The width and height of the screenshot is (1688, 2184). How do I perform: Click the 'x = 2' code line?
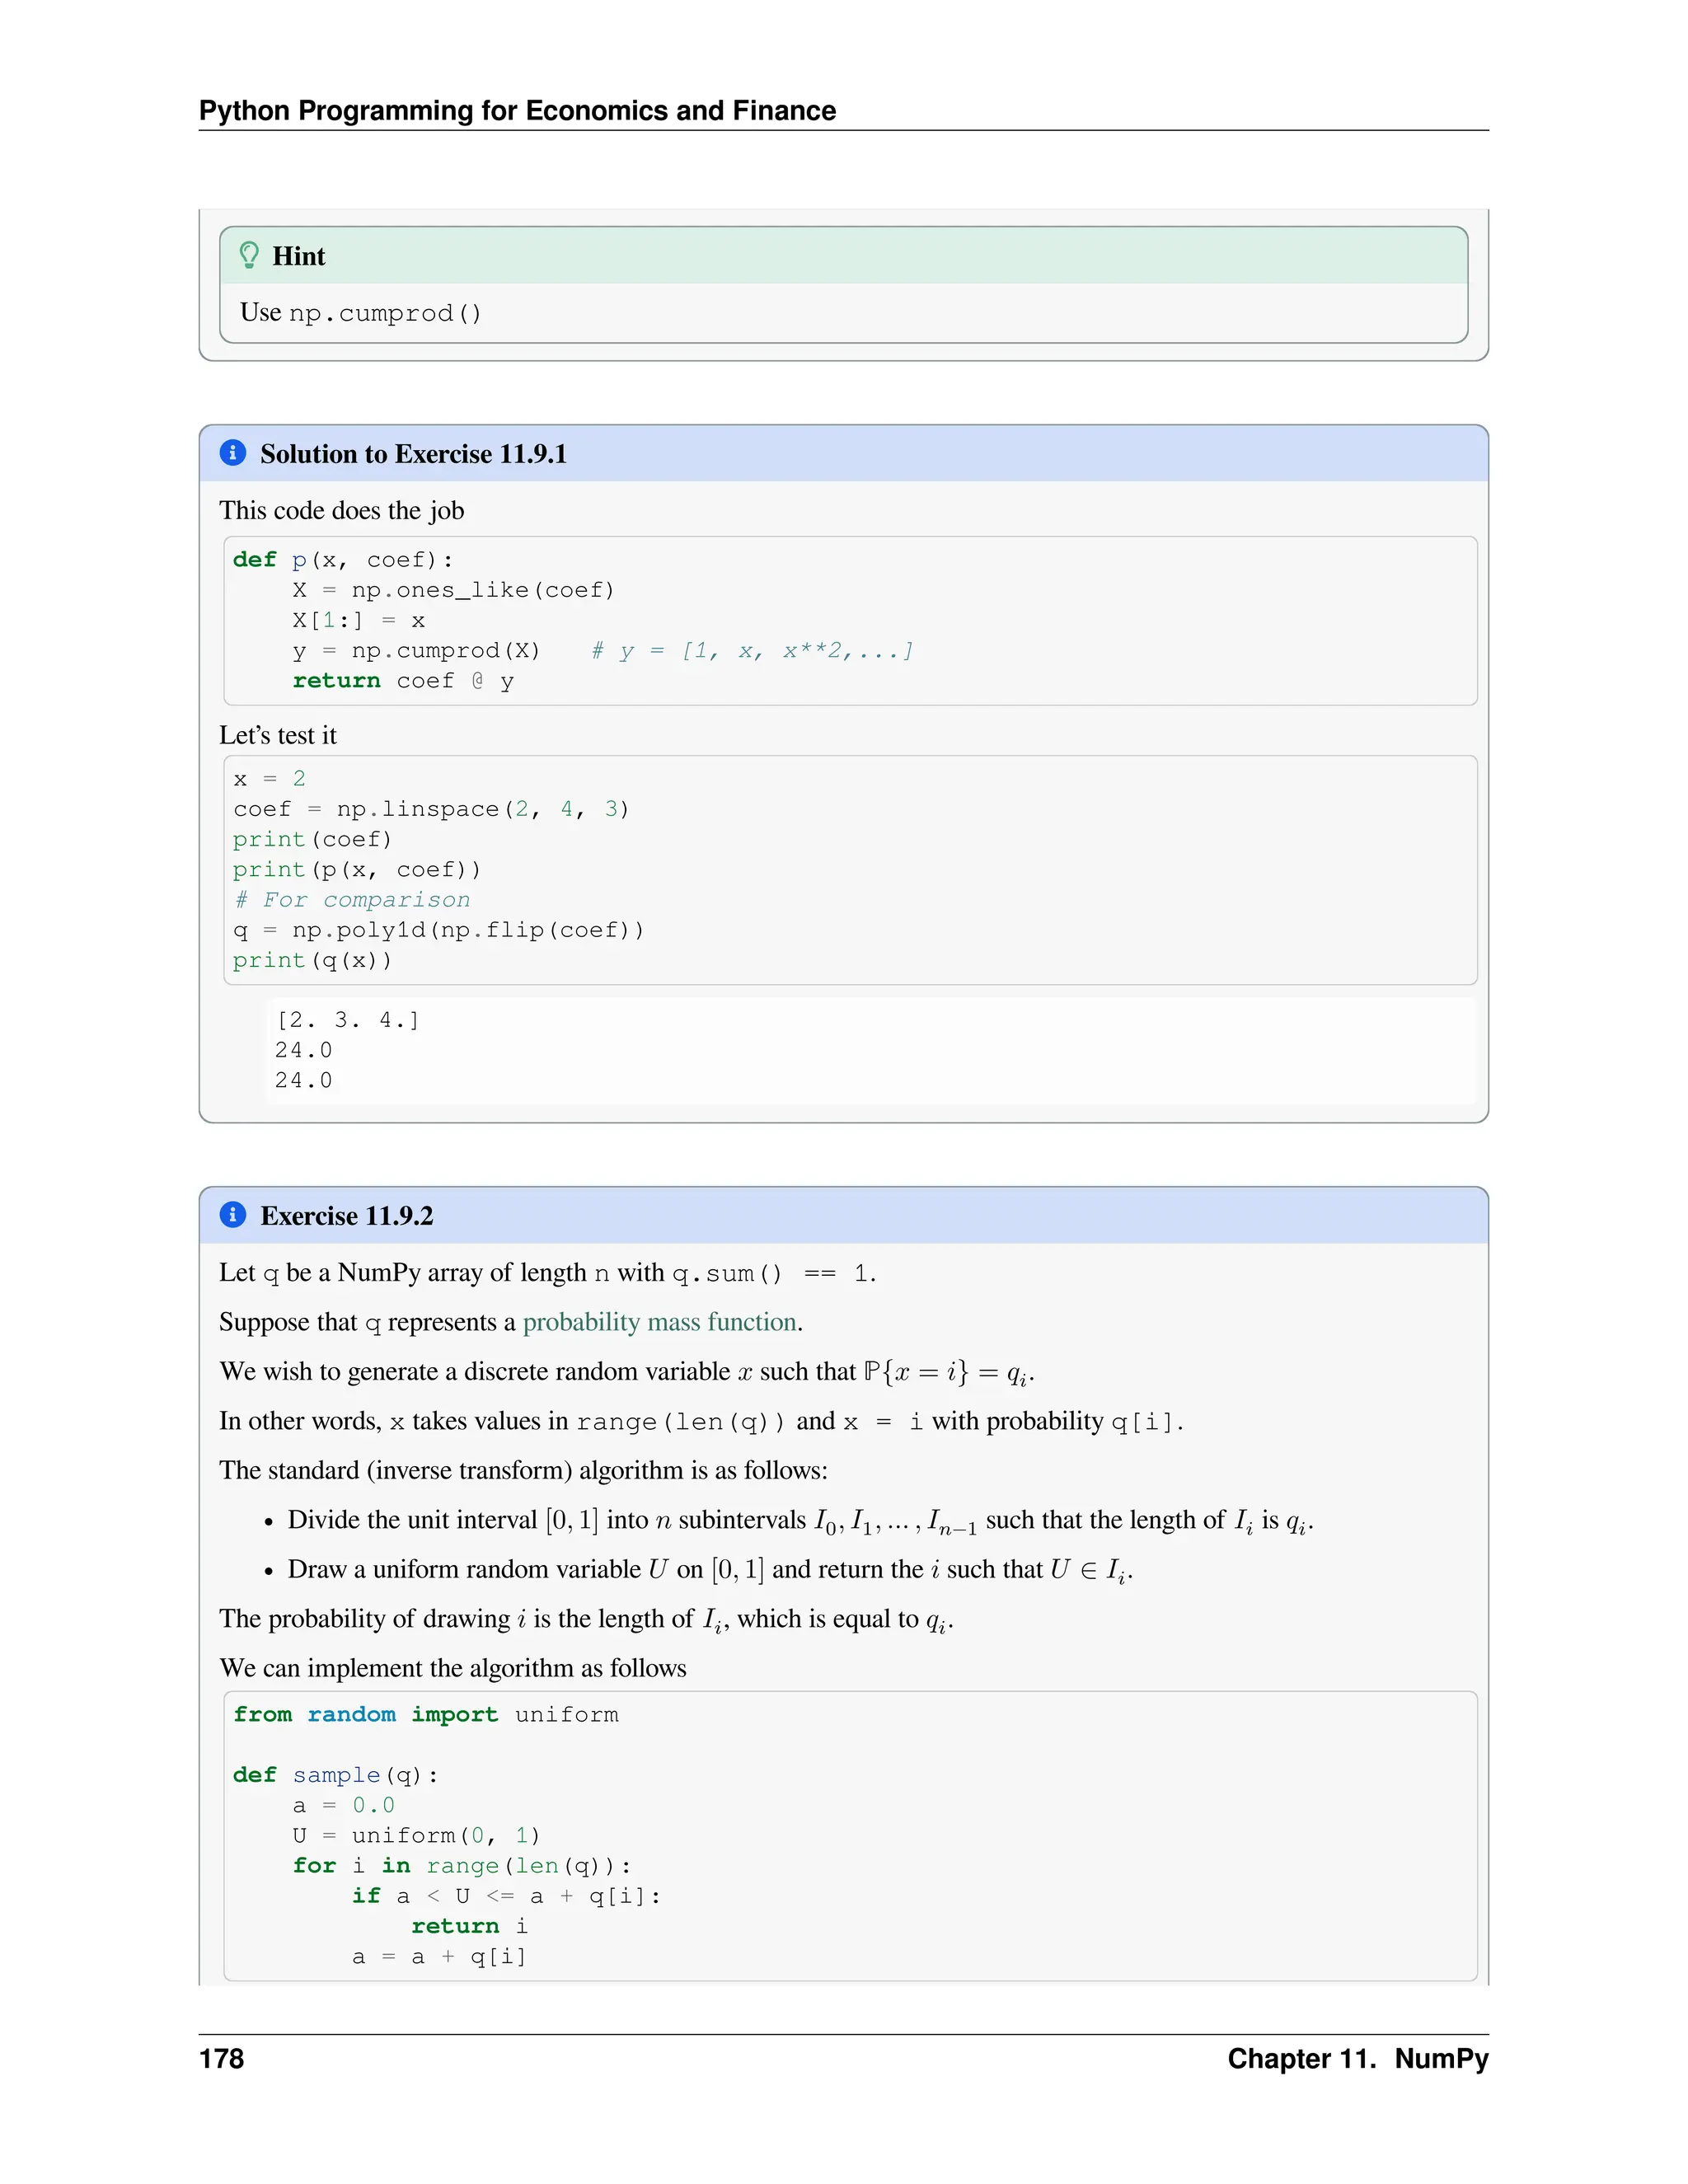click(269, 778)
